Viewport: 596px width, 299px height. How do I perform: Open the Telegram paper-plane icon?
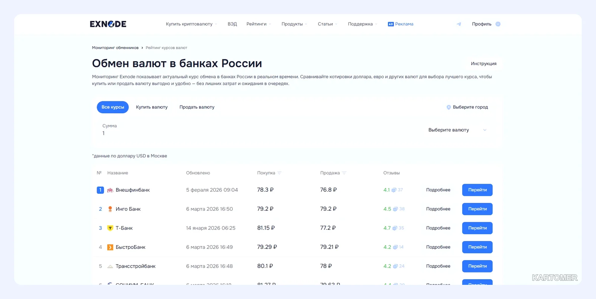click(459, 24)
